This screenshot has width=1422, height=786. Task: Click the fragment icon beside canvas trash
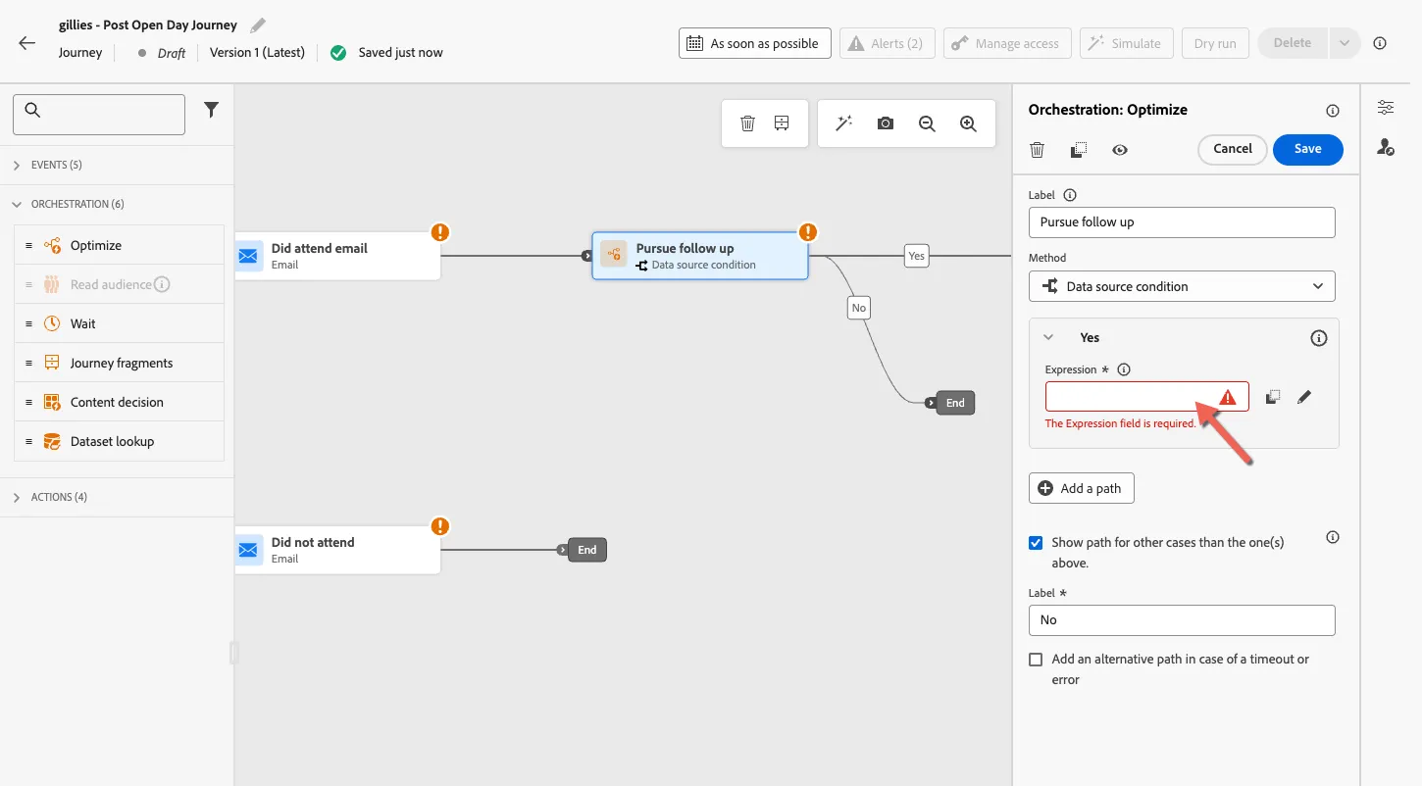coord(782,123)
